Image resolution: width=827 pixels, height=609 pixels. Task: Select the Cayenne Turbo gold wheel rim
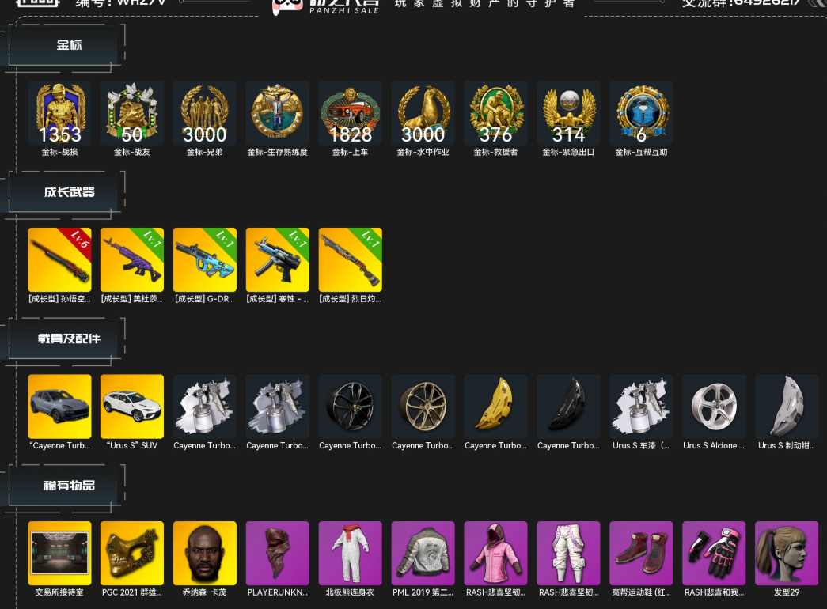click(423, 406)
